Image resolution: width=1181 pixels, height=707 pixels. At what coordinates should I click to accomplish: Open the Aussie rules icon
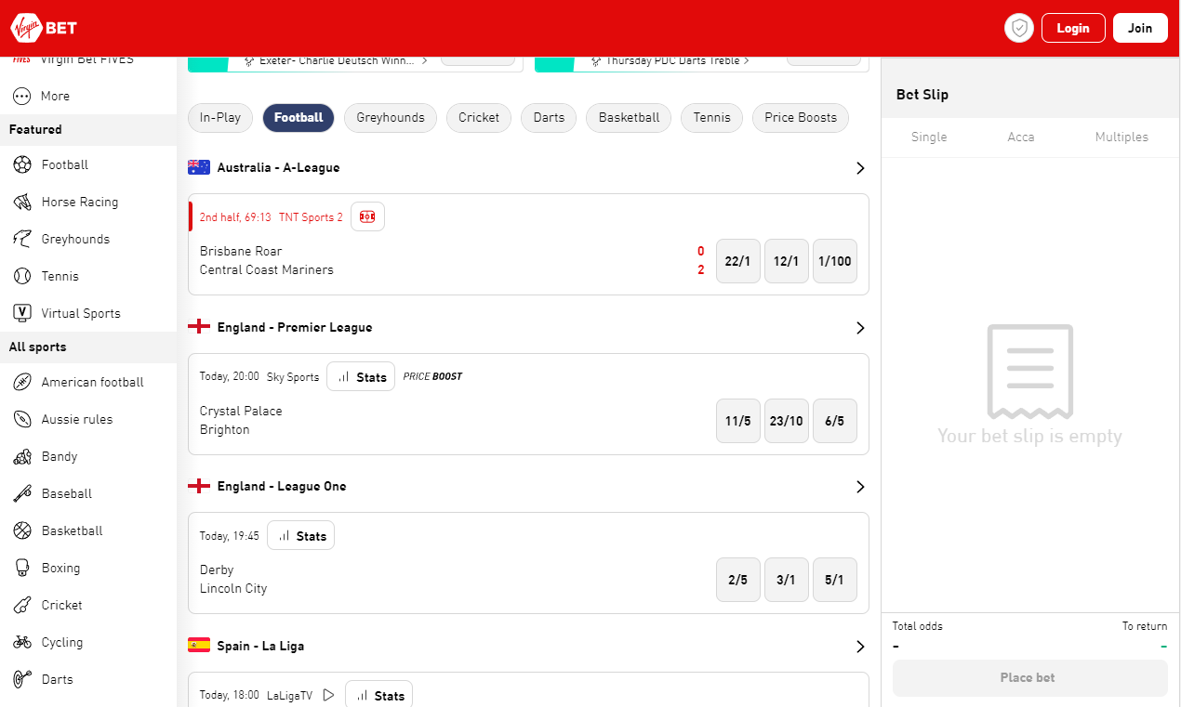tap(22, 419)
